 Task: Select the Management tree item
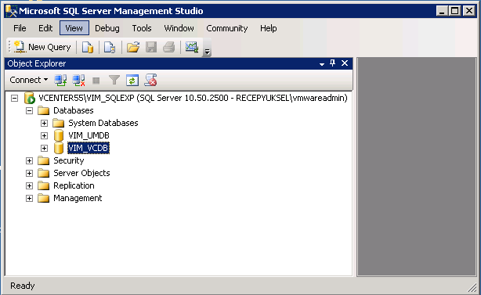click(78, 199)
